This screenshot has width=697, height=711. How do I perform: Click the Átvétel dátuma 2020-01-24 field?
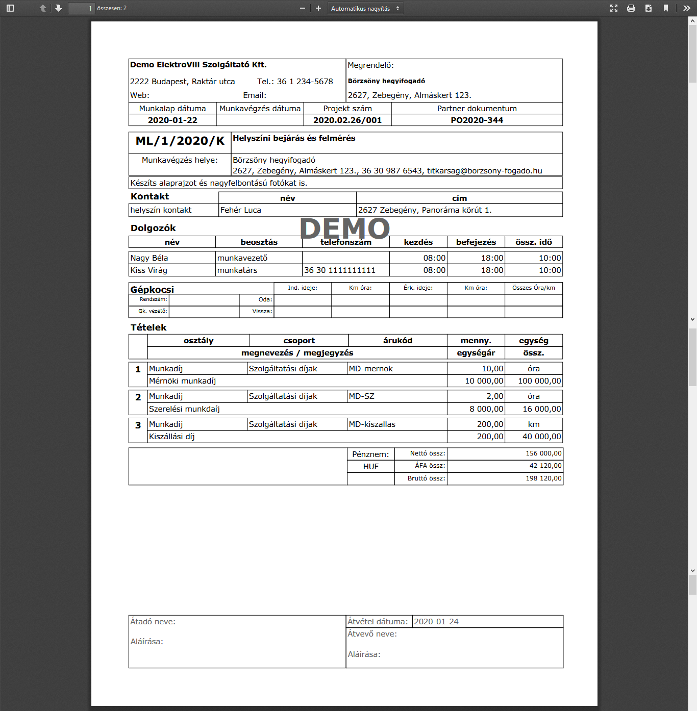[x=436, y=622]
